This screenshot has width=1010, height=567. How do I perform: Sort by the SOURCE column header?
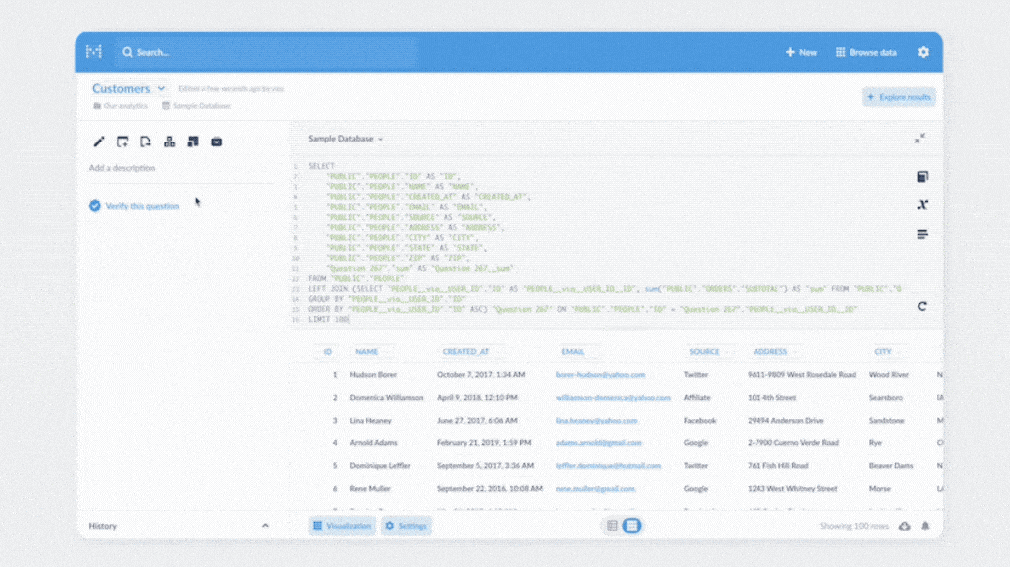pos(704,352)
